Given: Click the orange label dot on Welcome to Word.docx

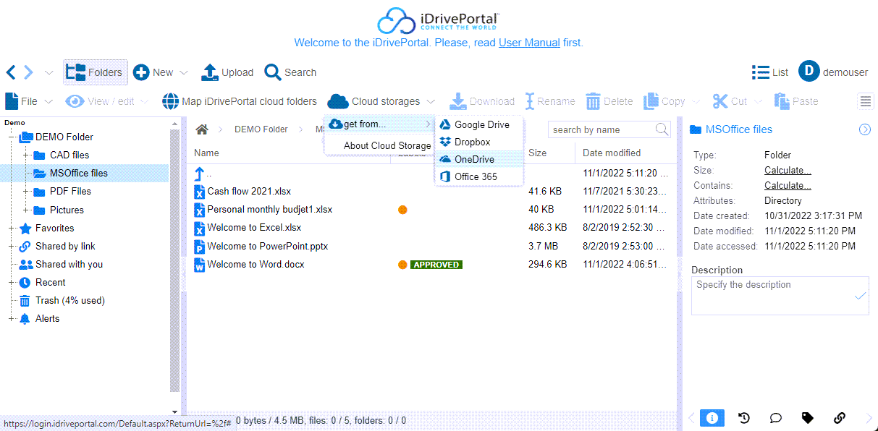Looking at the screenshot, I should click(x=402, y=265).
